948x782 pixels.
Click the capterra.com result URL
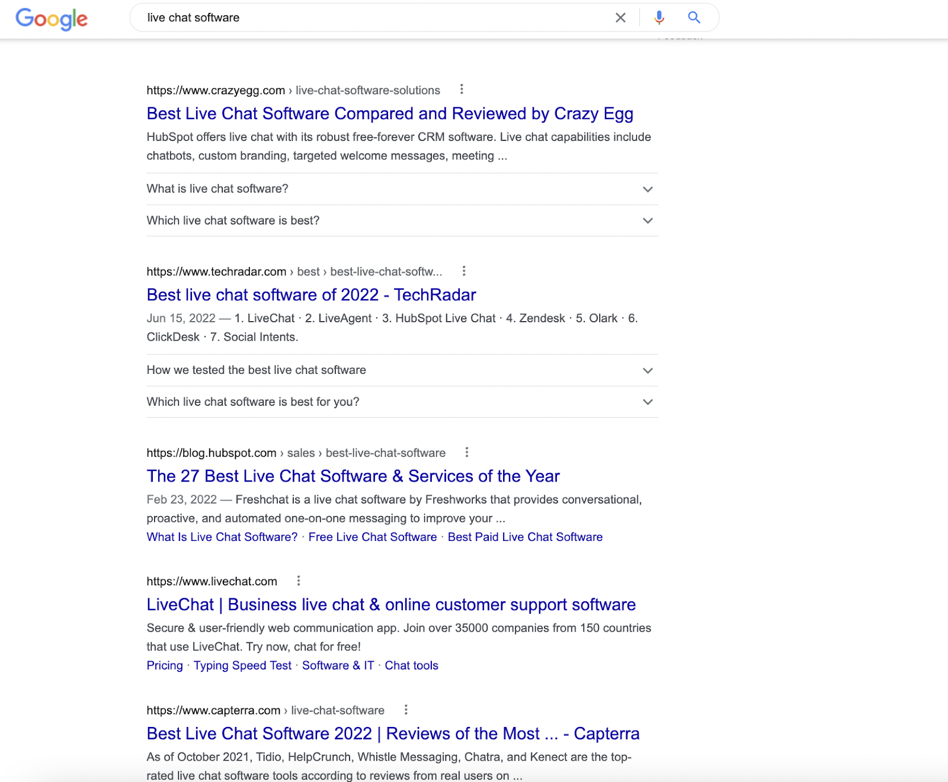tap(265, 710)
